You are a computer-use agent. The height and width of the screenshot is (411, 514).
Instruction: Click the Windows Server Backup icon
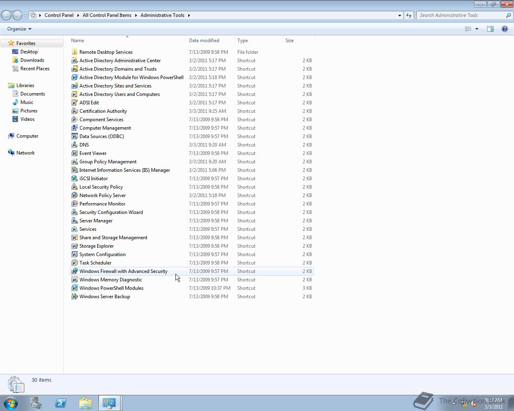(x=74, y=297)
